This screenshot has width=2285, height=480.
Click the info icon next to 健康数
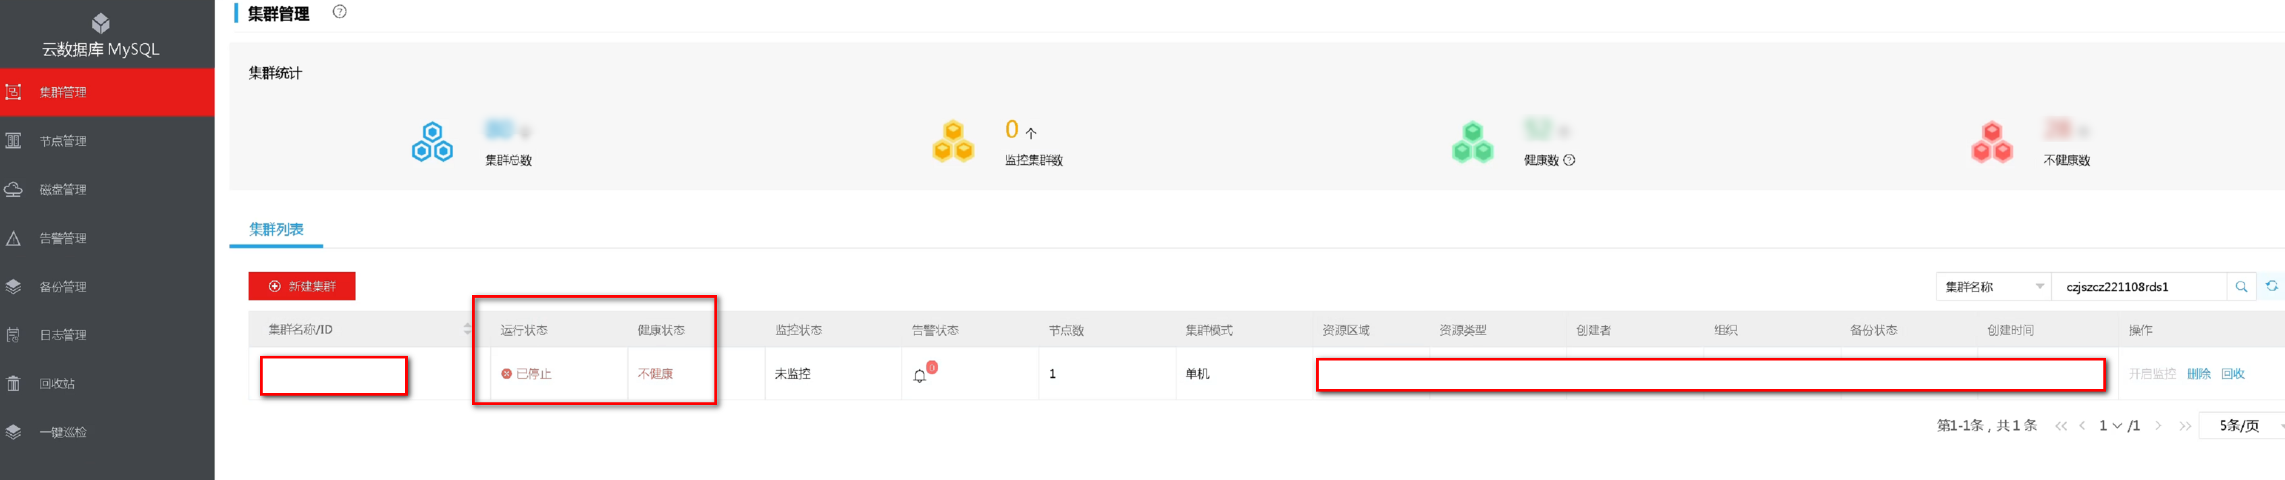pos(1569,161)
